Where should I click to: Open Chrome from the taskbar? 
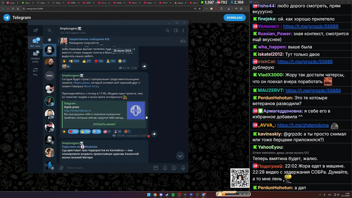pos(155,195)
